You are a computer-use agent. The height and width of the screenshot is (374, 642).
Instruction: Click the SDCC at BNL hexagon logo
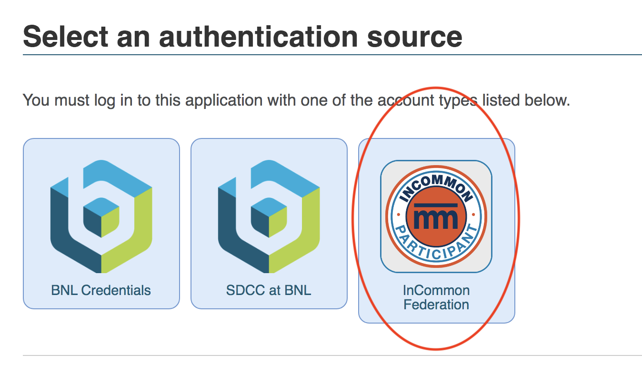point(269,217)
